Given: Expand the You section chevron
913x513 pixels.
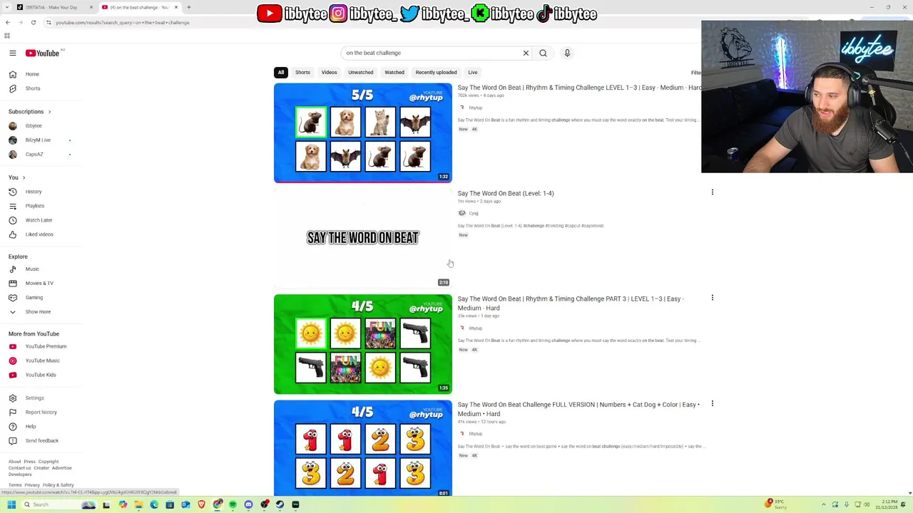Looking at the screenshot, I should tap(24, 177).
